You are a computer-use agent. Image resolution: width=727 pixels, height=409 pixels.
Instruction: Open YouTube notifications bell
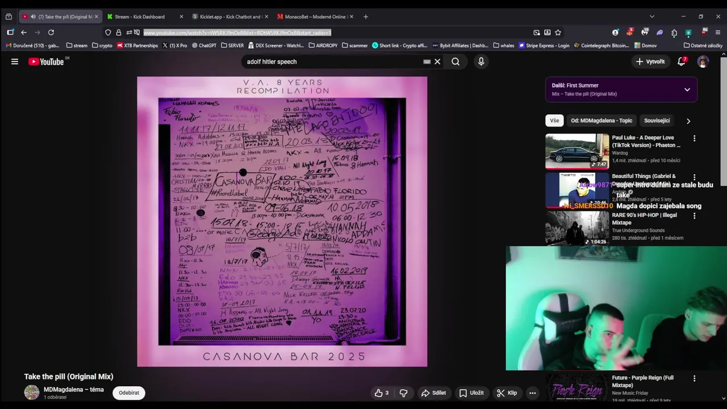(682, 61)
